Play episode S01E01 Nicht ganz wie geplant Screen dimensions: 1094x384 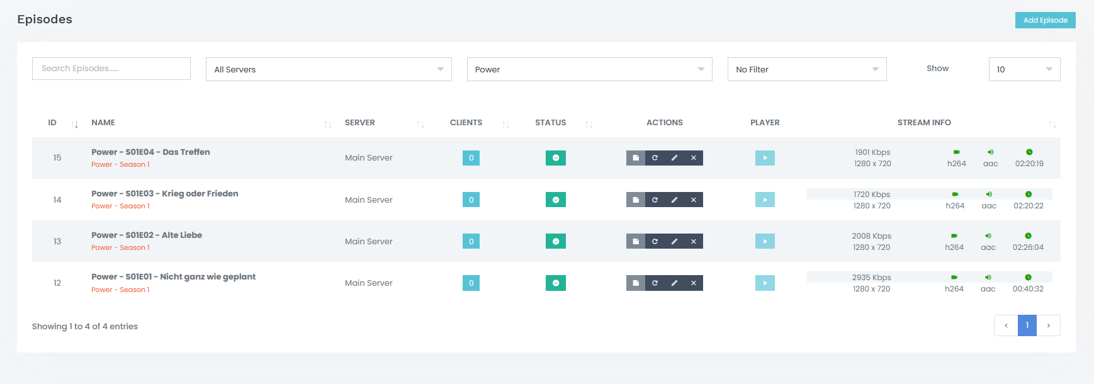click(x=765, y=283)
